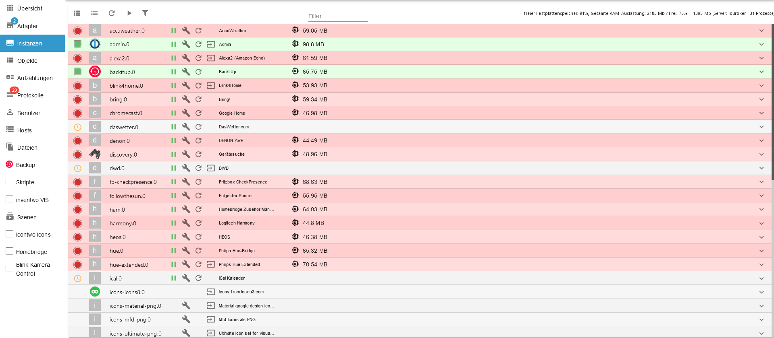Screen dimensions: 774x338
Task: Expand the backitup.0 row details
Action: coord(762,72)
